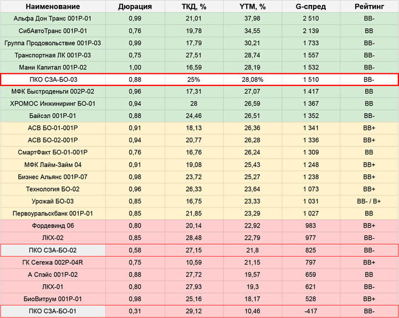399x318 pixels.
Task: Select the 'Мани Капитал 001Р-02' cell
Action: pos(53,68)
